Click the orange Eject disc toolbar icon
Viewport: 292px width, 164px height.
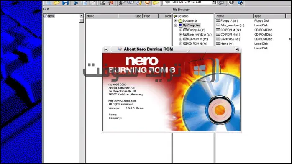click(147, 3)
